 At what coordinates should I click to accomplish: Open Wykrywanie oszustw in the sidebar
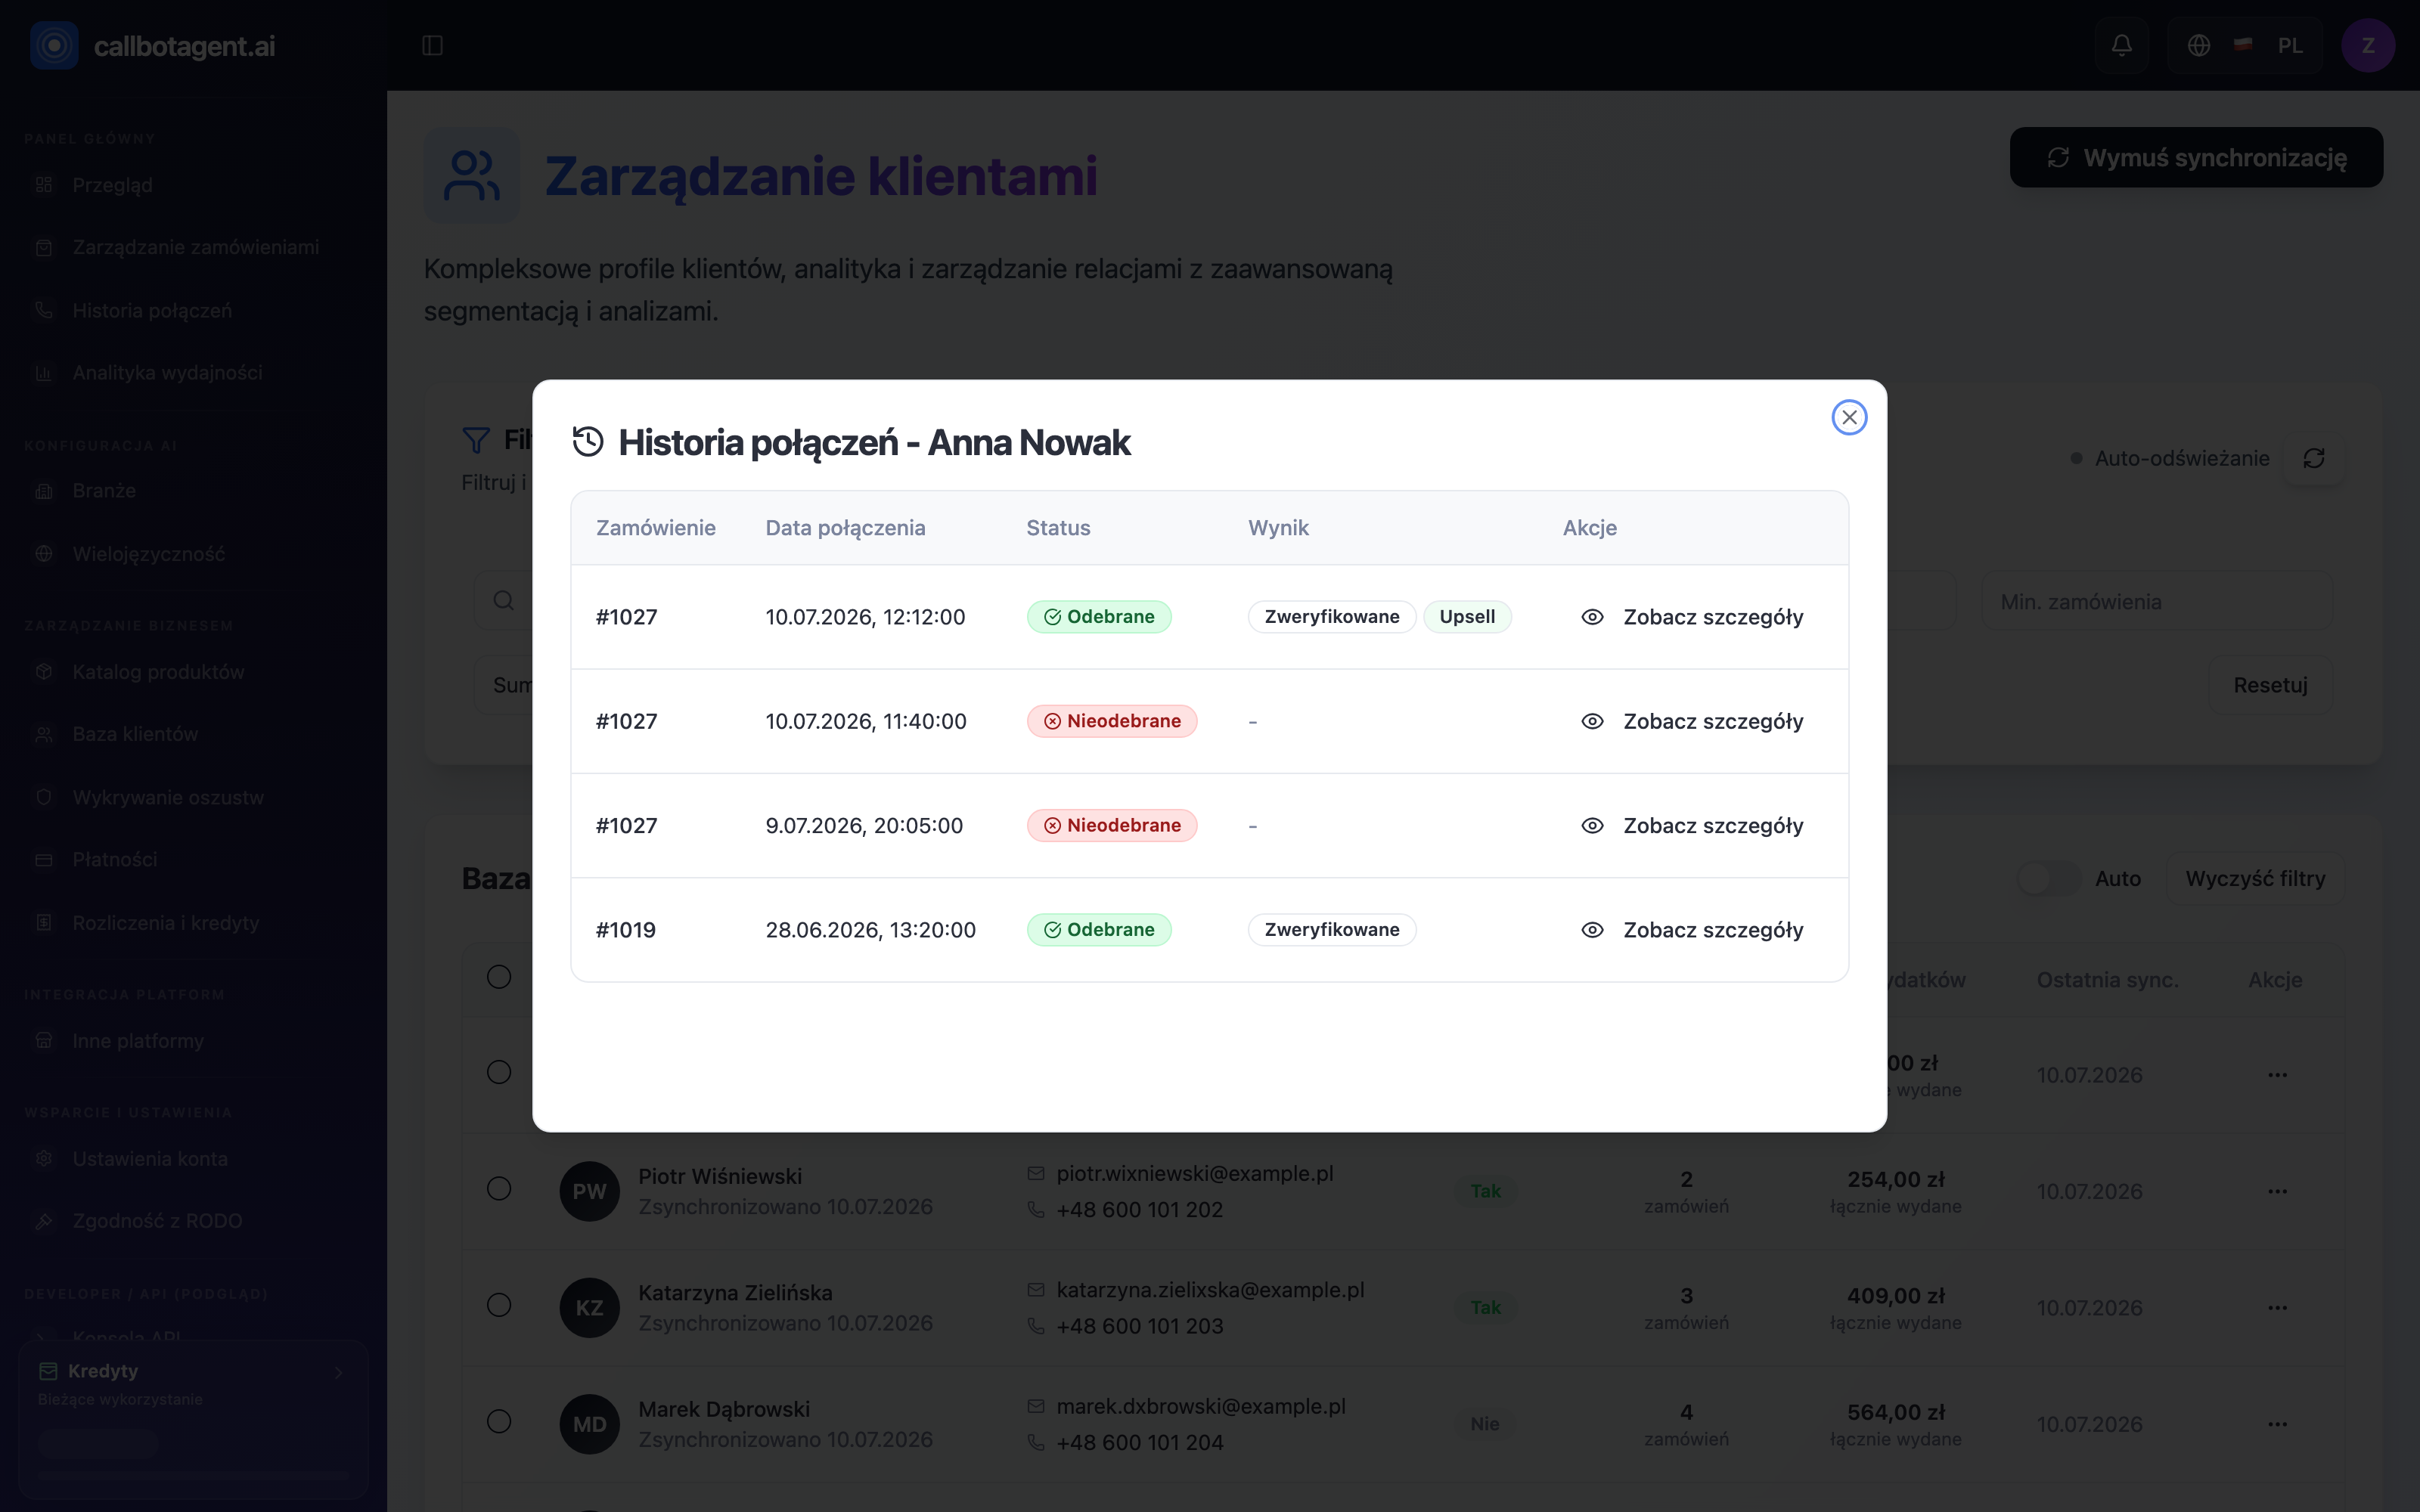point(193,797)
